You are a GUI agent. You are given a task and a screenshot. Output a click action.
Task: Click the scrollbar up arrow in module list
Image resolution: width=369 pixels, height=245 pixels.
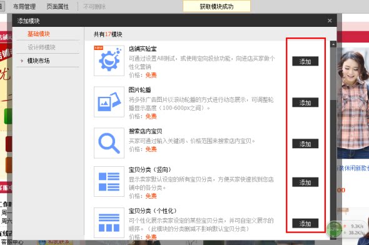pos(333,44)
